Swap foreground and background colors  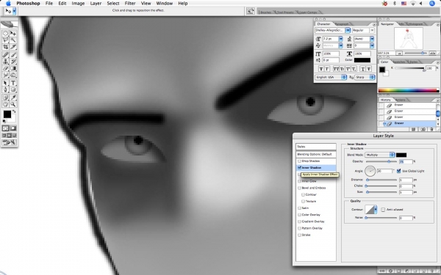point(14,111)
